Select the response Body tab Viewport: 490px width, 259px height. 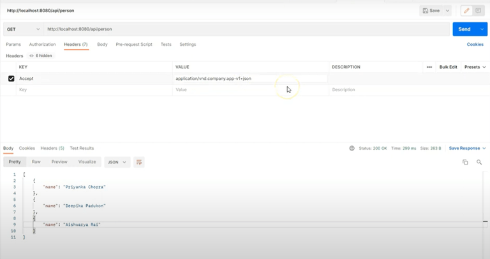(8, 148)
